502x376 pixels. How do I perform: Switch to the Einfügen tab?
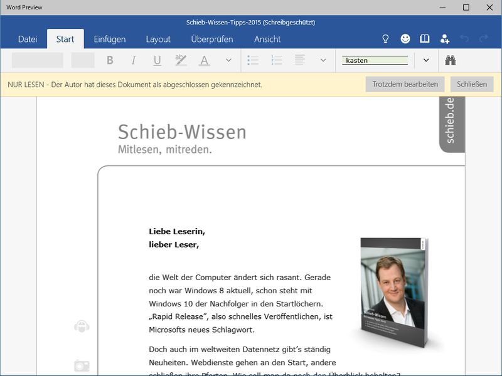[110, 39]
